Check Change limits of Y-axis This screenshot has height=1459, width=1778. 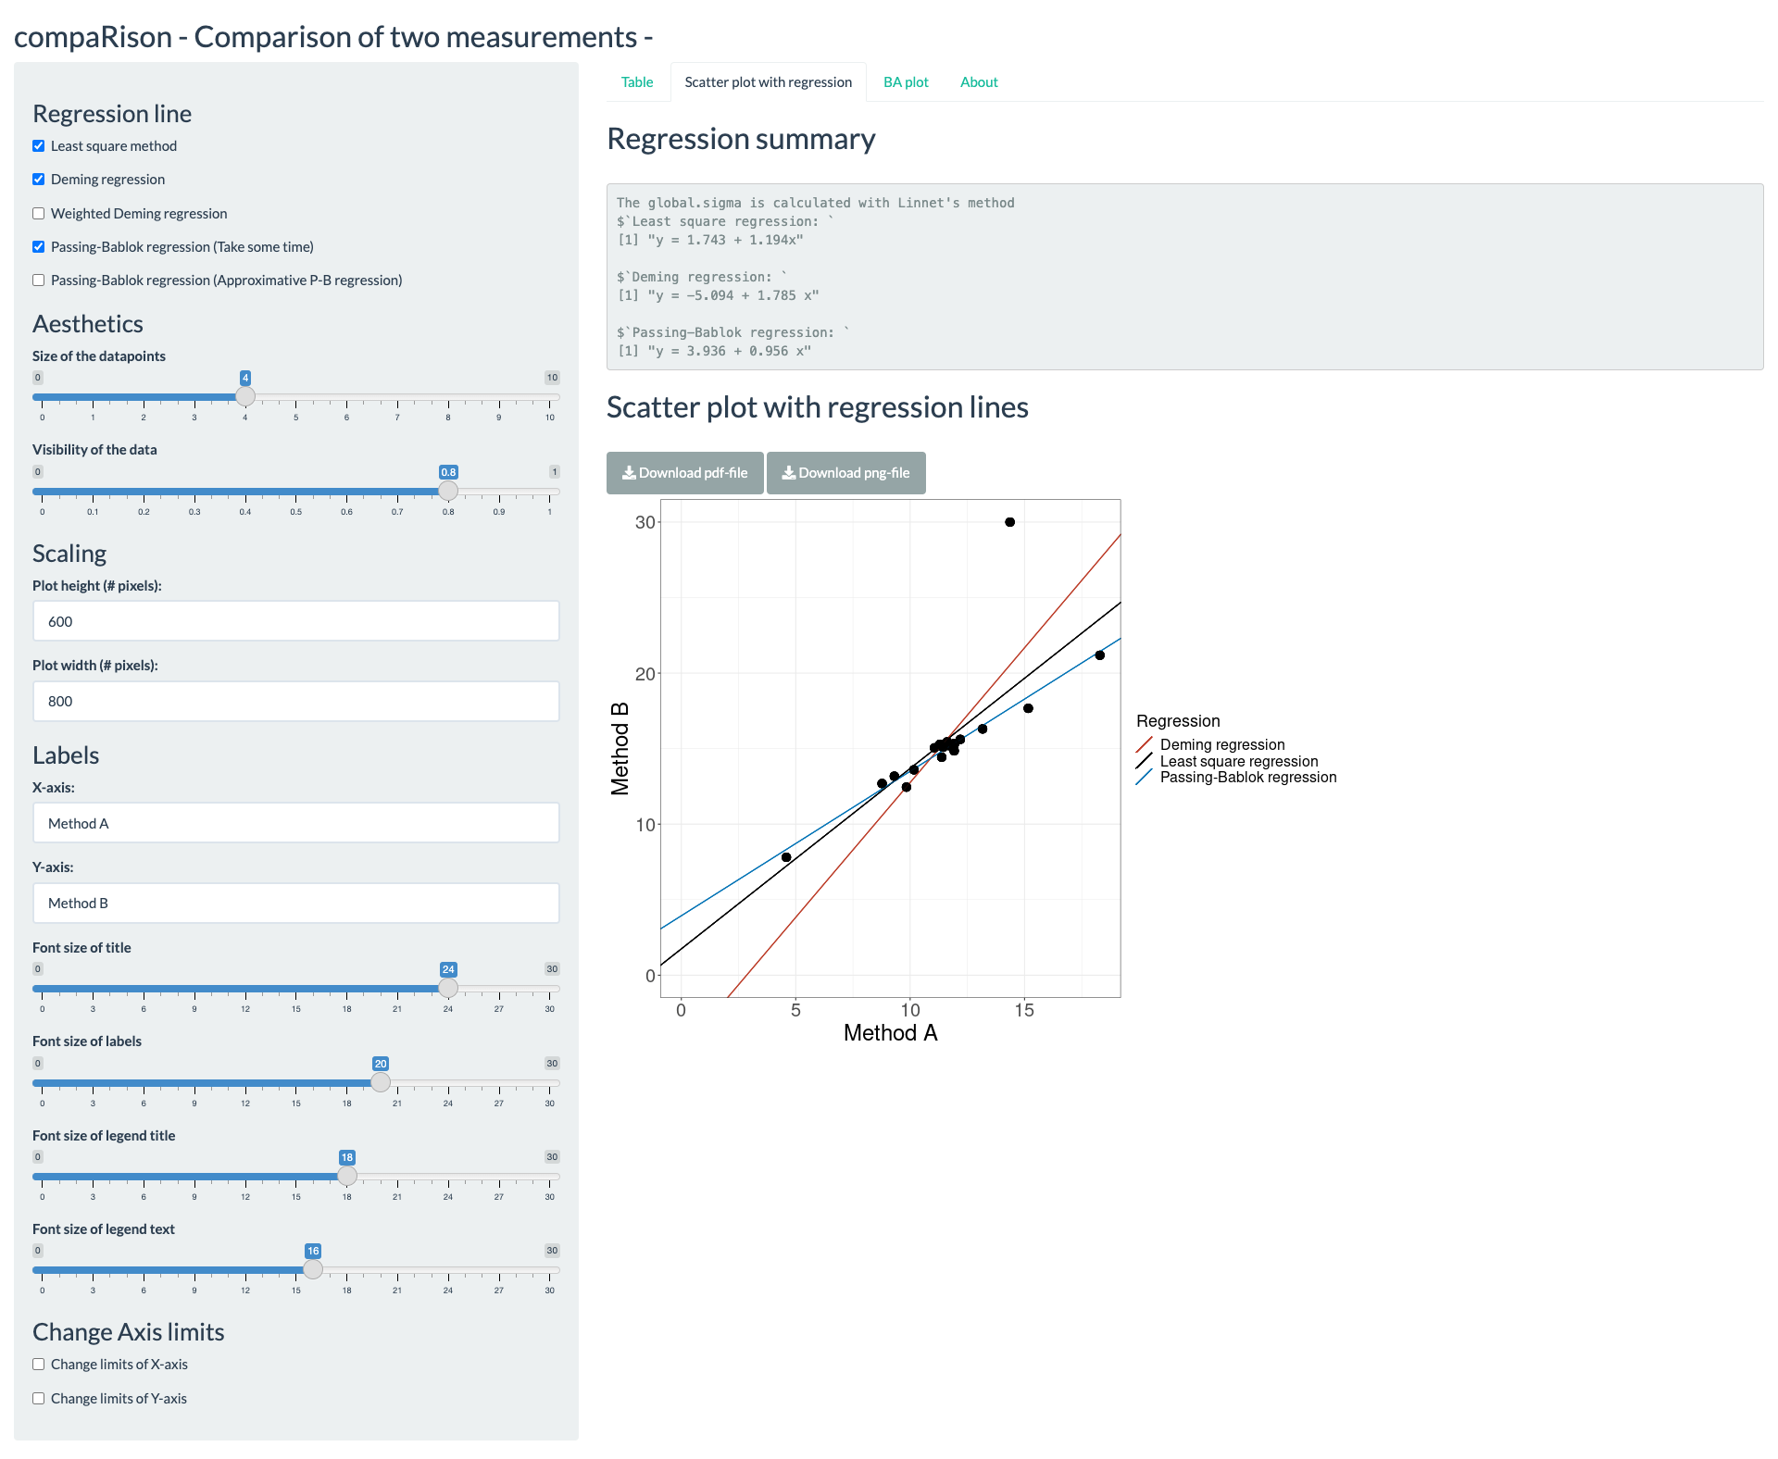(39, 1399)
